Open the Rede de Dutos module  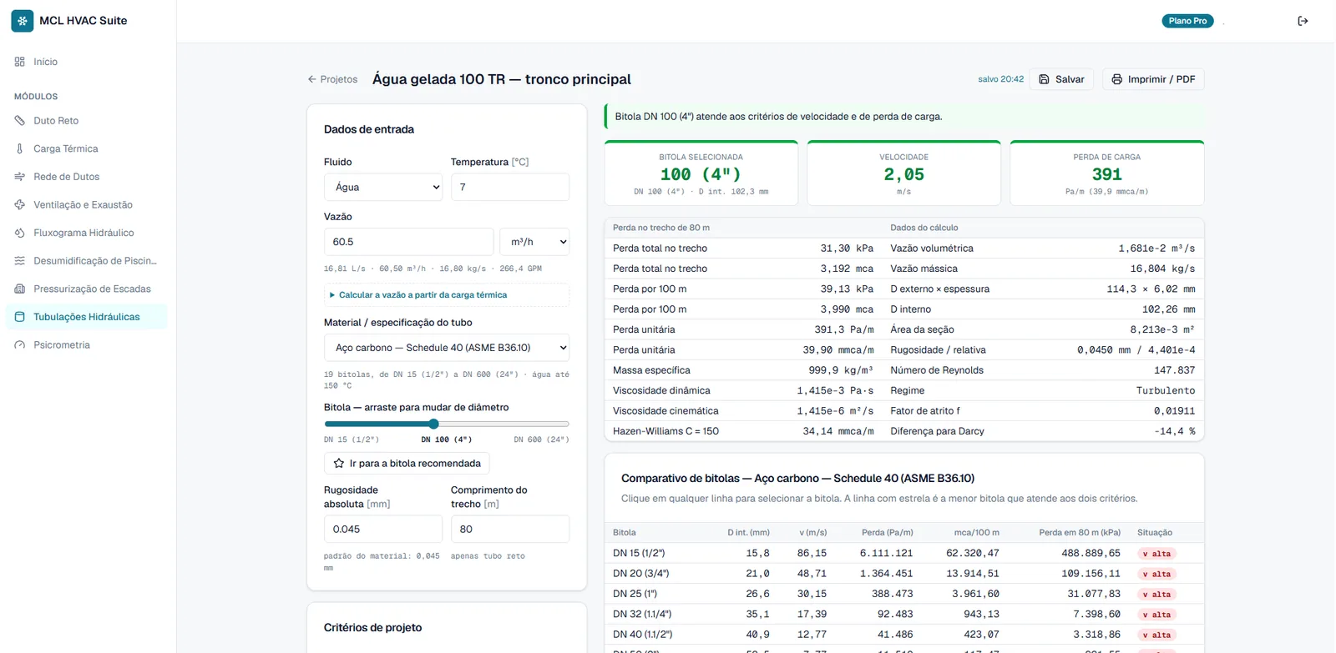tap(87, 177)
